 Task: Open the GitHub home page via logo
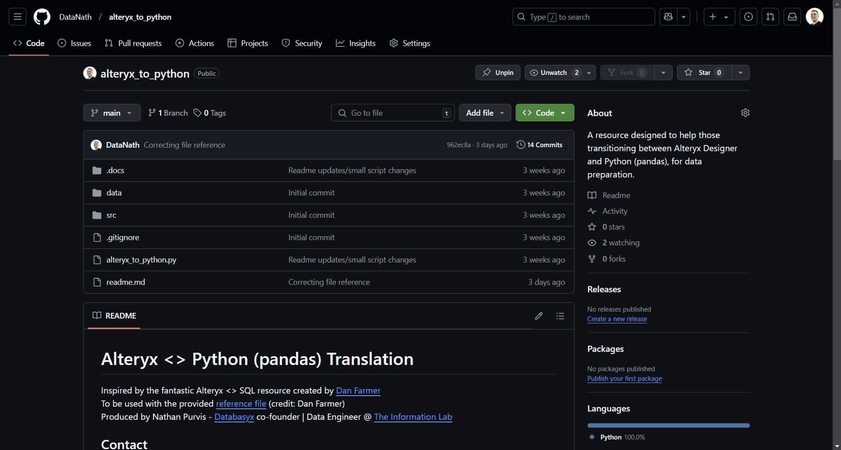tap(42, 17)
